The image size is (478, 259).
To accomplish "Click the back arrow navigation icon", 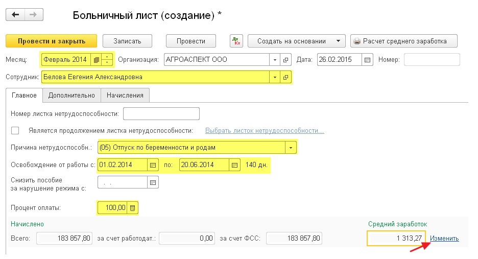I will coord(15,15).
